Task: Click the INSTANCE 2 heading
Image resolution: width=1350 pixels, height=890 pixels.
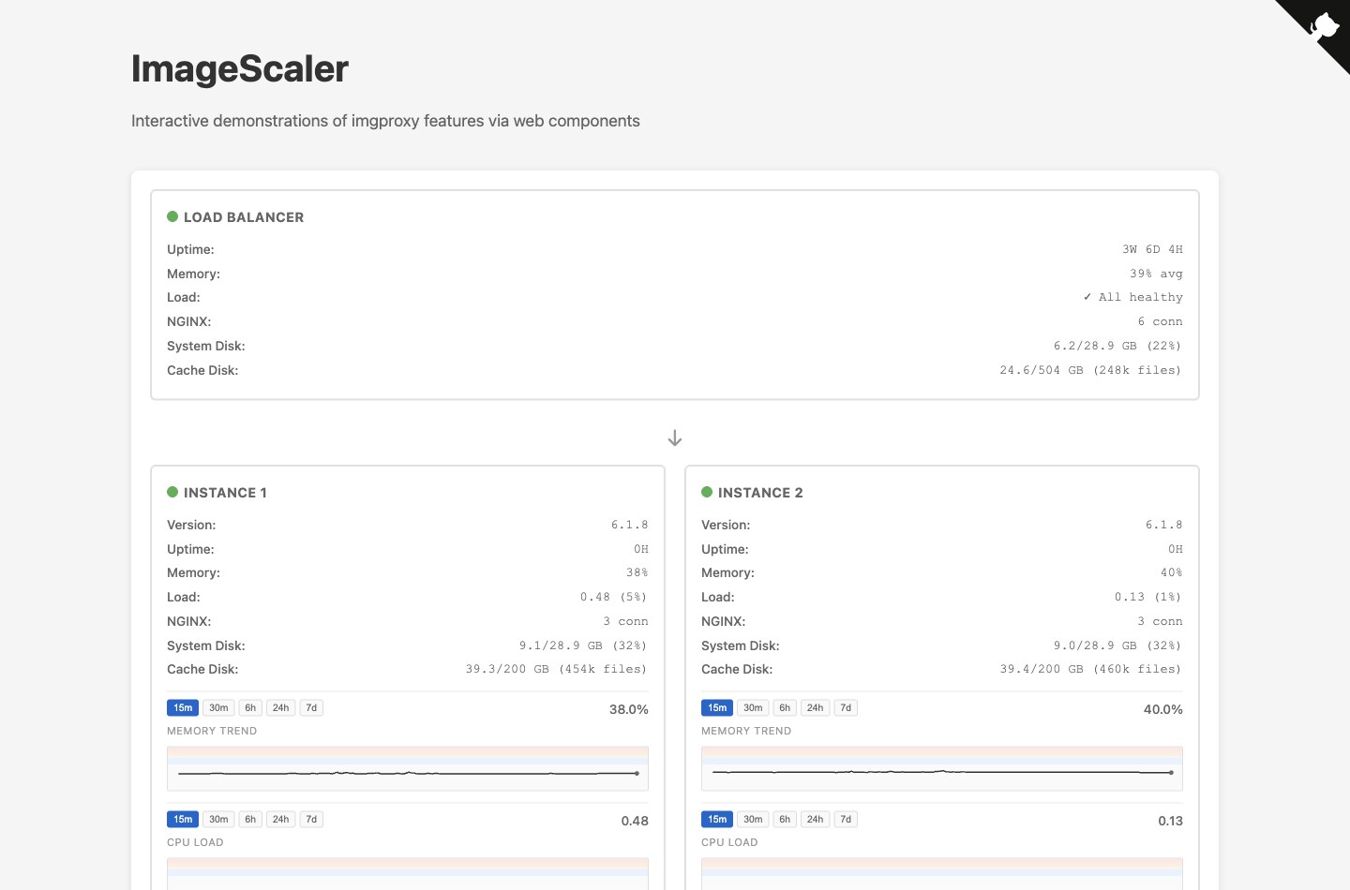Action: (x=760, y=493)
